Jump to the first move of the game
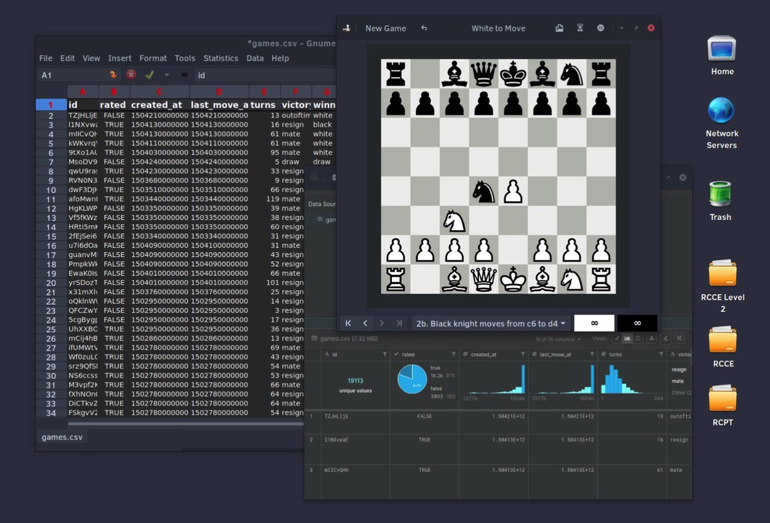 tap(348, 324)
